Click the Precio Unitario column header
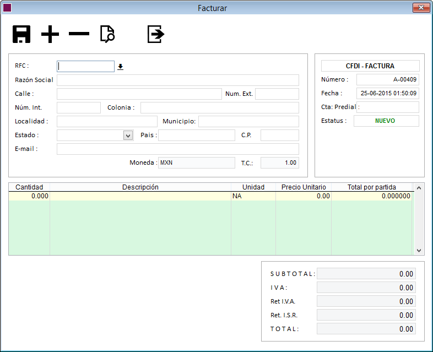The image size is (433, 352). click(304, 187)
